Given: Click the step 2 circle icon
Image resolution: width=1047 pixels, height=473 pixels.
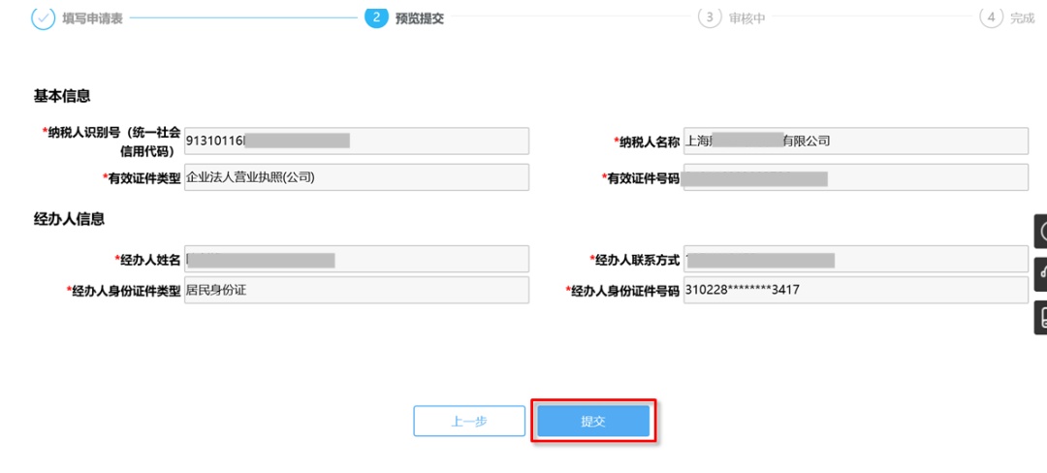Looking at the screenshot, I should pos(375,17).
